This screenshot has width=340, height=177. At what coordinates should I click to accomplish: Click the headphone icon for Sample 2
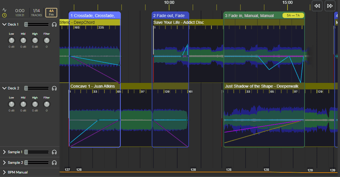click(x=54, y=162)
